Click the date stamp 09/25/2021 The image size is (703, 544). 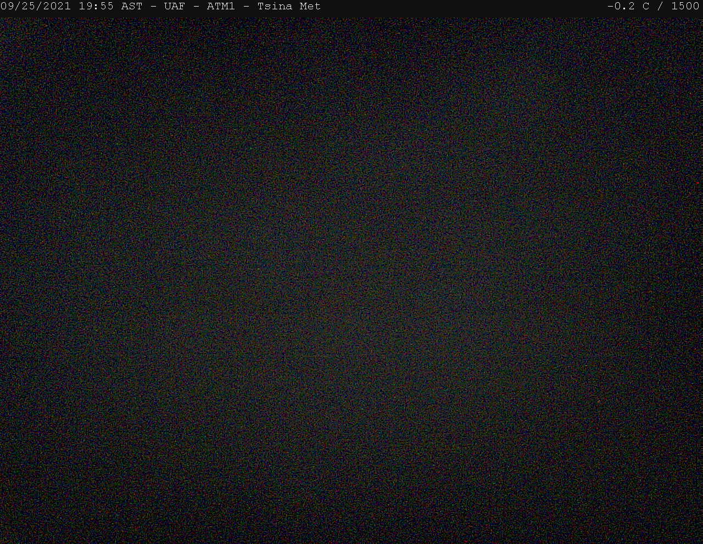(x=36, y=7)
